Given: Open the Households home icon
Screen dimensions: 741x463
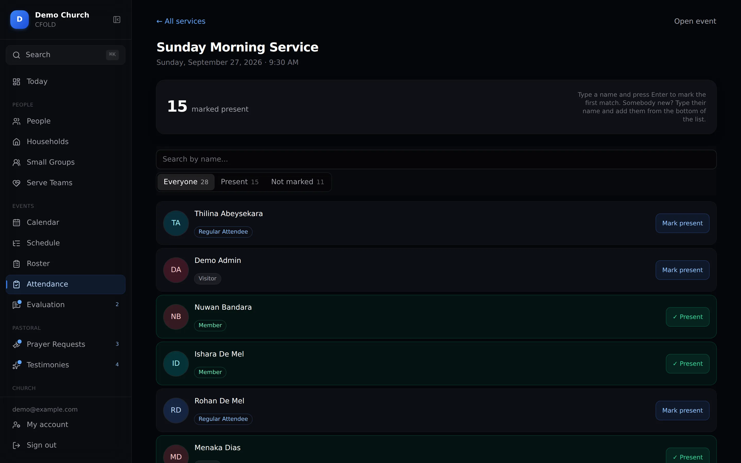Looking at the screenshot, I should (x=16, y=142).
